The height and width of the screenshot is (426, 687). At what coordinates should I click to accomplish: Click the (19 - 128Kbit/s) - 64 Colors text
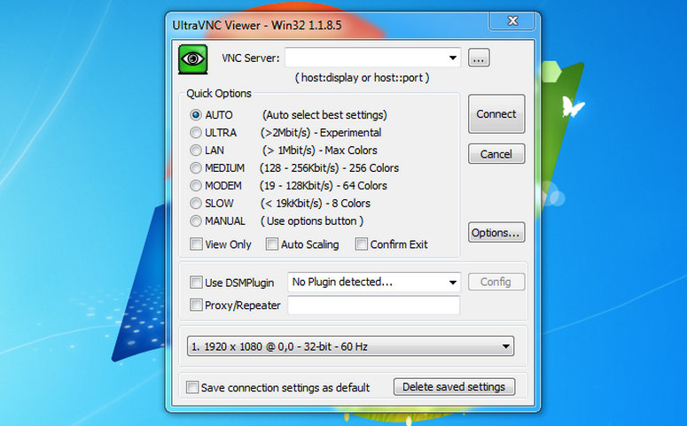324,186
